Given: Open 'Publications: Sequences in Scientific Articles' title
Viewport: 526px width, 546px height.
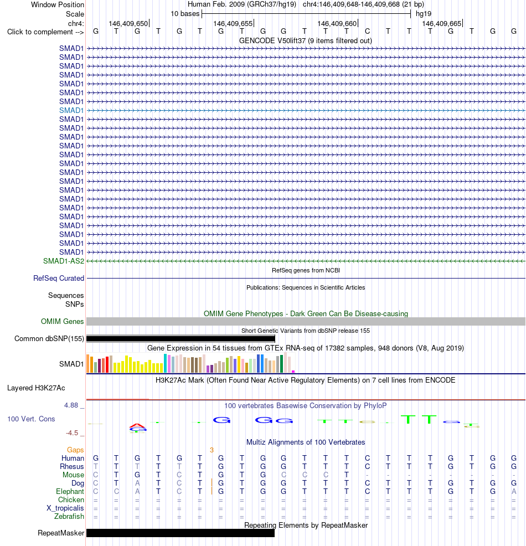Looking at the screenshot, I should click(306, 287).
